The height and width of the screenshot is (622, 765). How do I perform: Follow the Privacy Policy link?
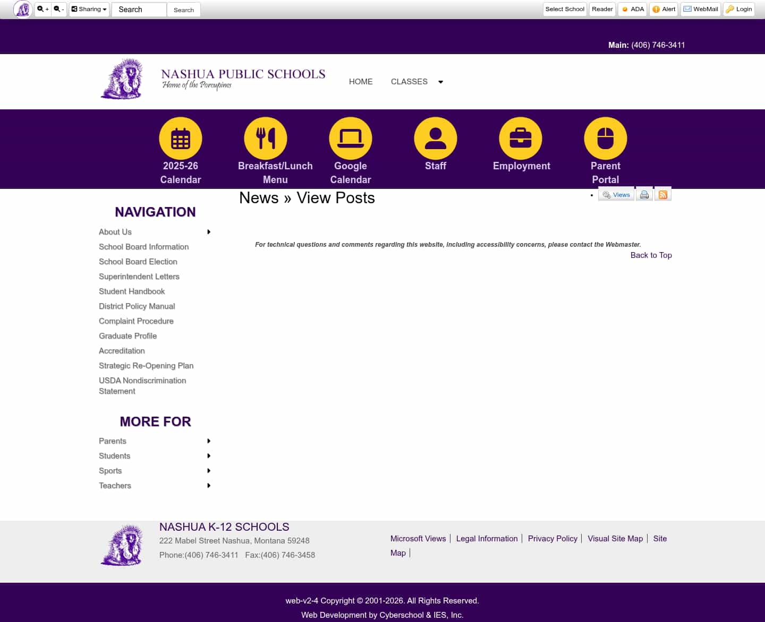552,539
